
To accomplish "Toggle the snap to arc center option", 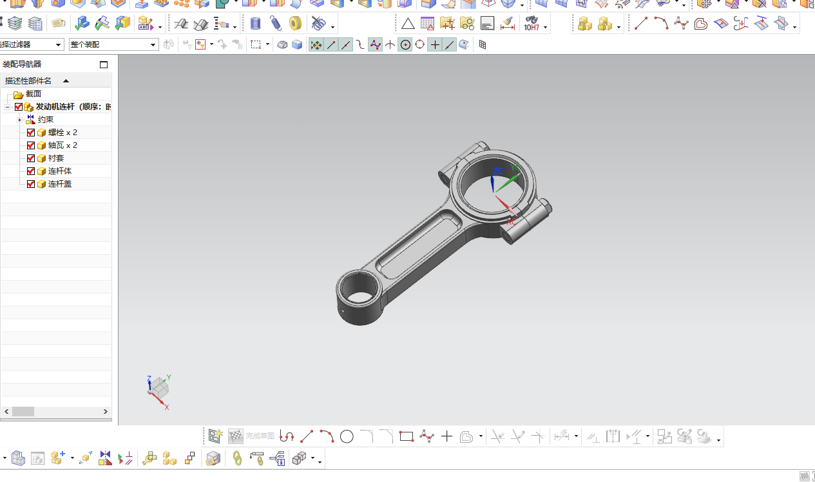I will 405,44.
